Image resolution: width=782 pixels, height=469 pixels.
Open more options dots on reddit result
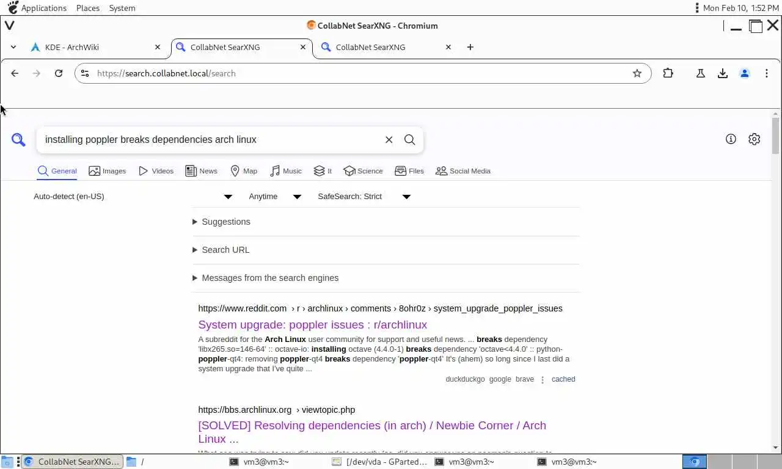pyautogui.click(x=543, y=379)
